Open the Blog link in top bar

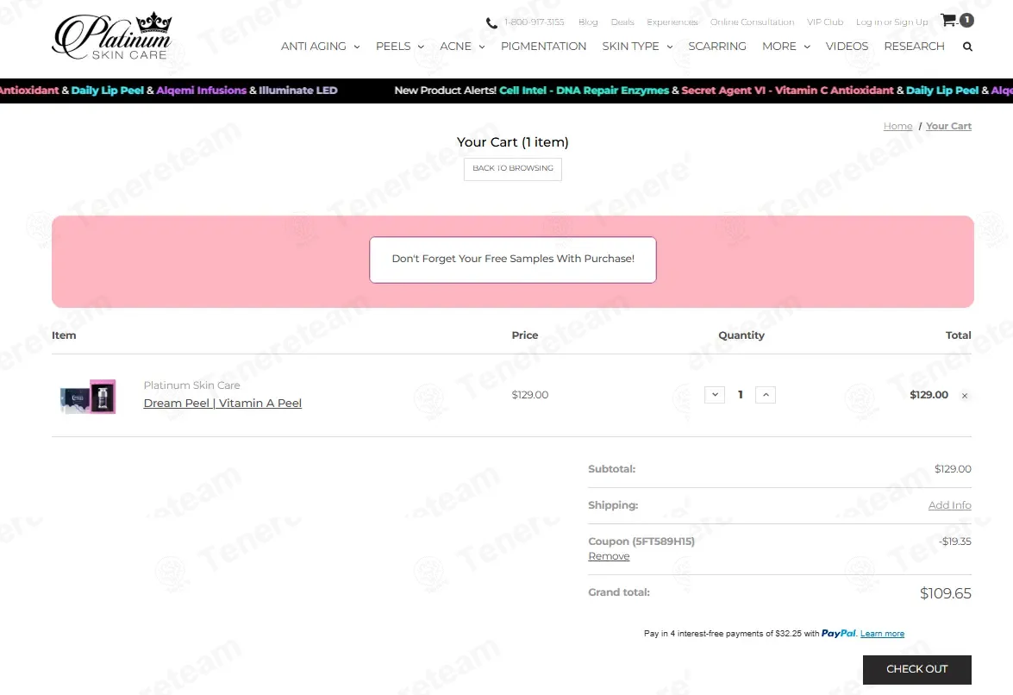[588, 22]
